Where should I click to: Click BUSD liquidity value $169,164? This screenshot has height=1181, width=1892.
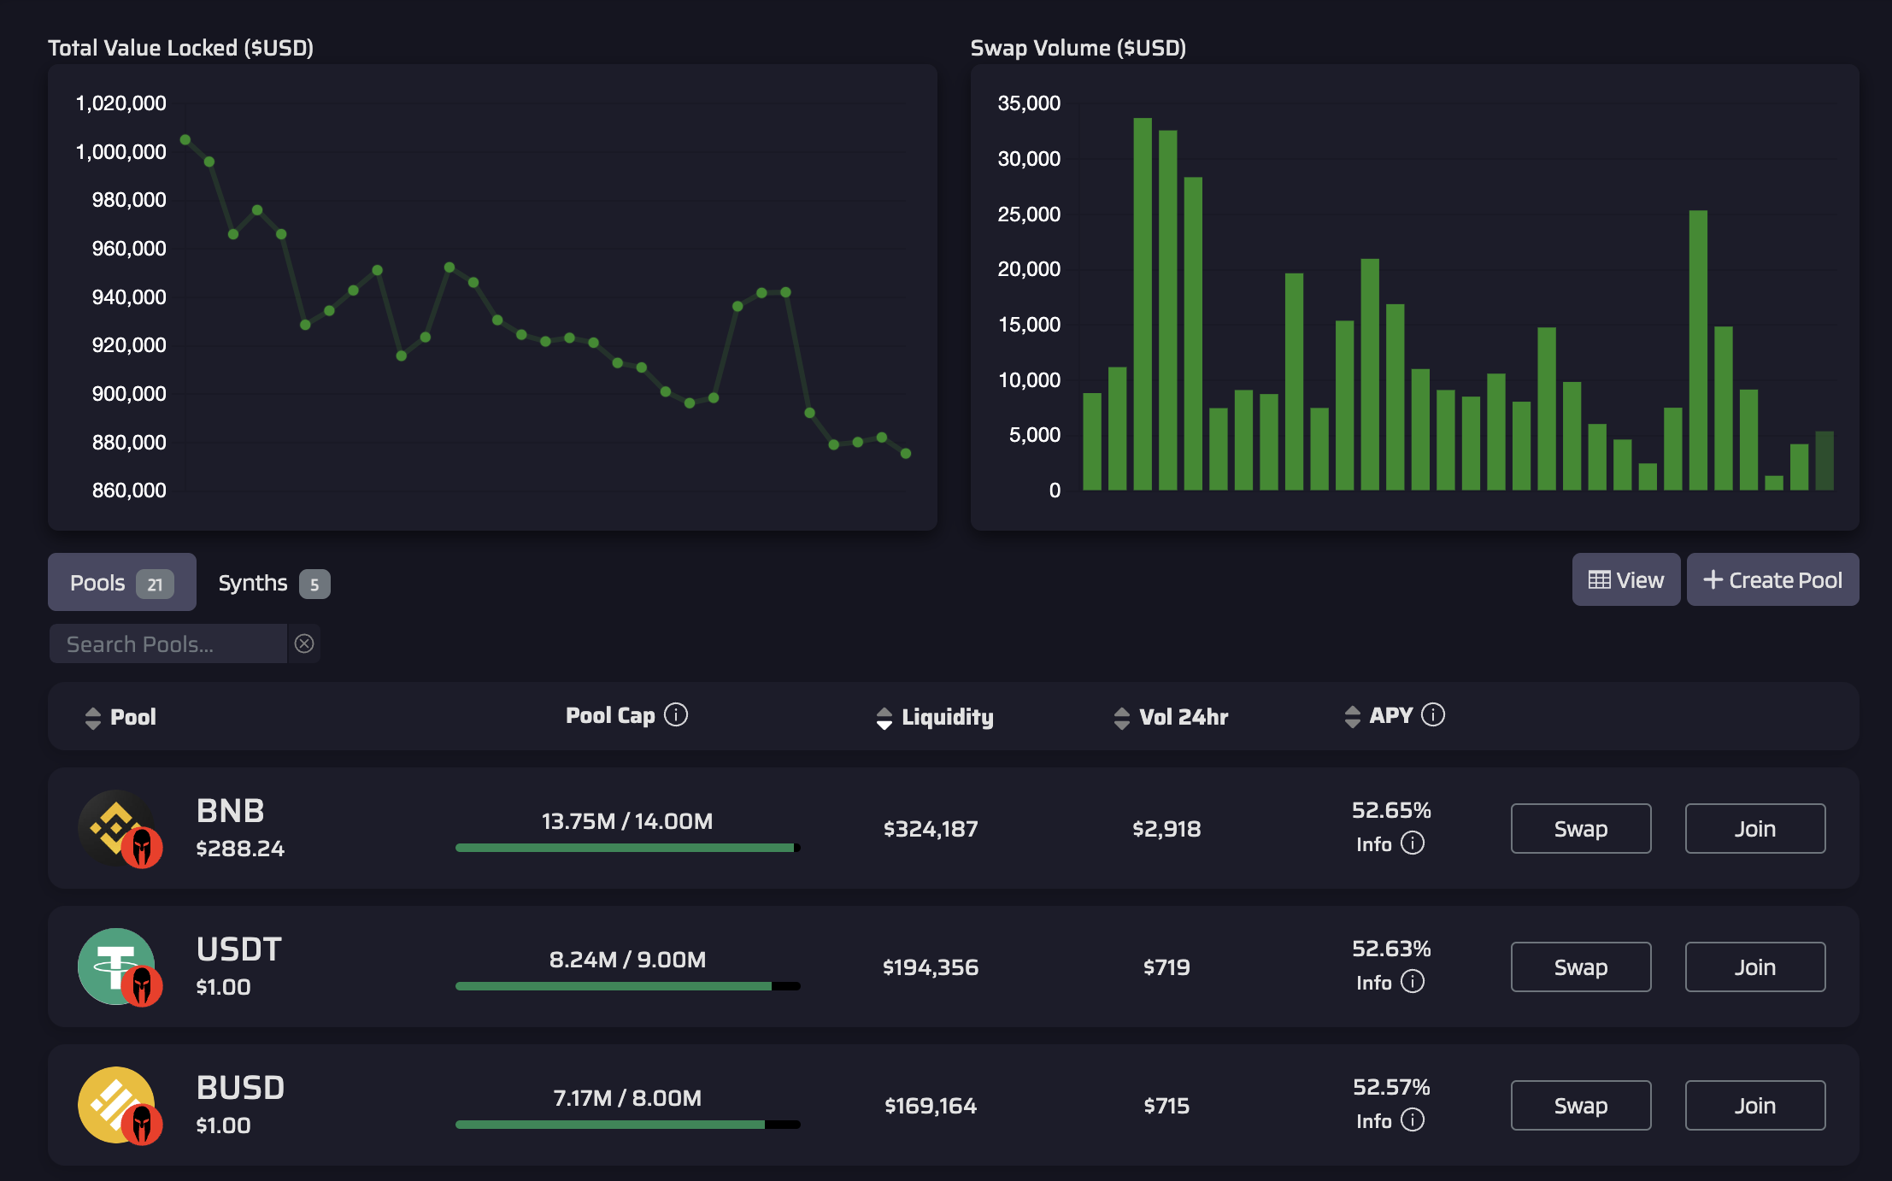click(931, 1106)
